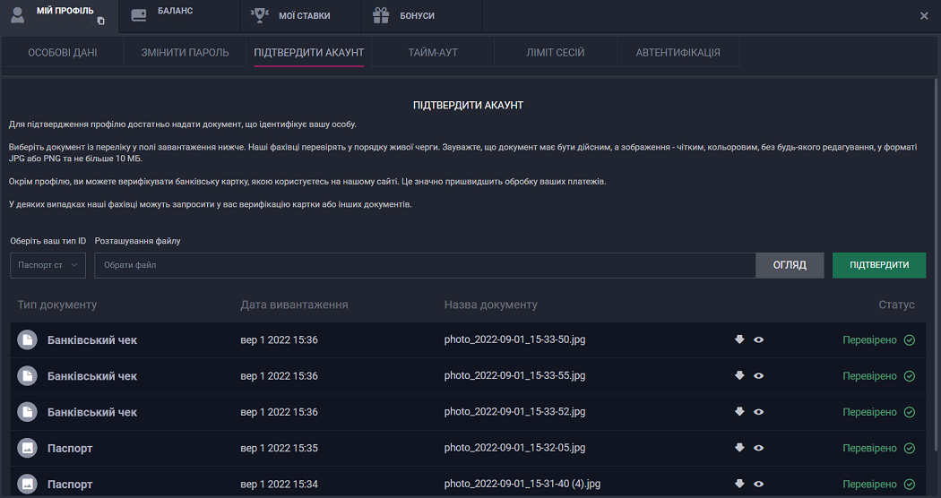
Task: View photo_2022-09-01_15-33-55.jpg using eye icon
Action: [759, 375]
